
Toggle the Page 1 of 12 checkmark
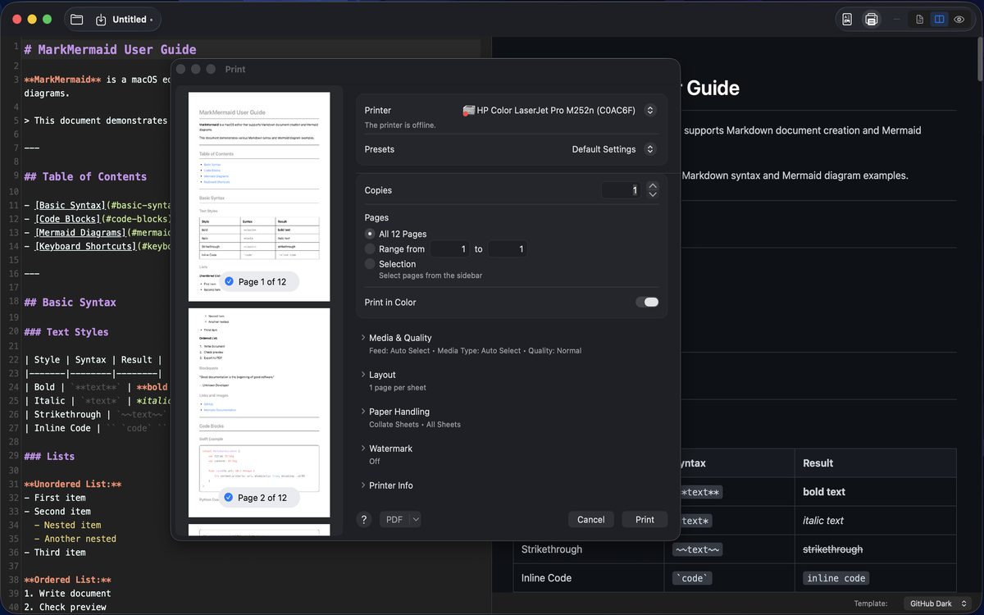tap(229, 281)
